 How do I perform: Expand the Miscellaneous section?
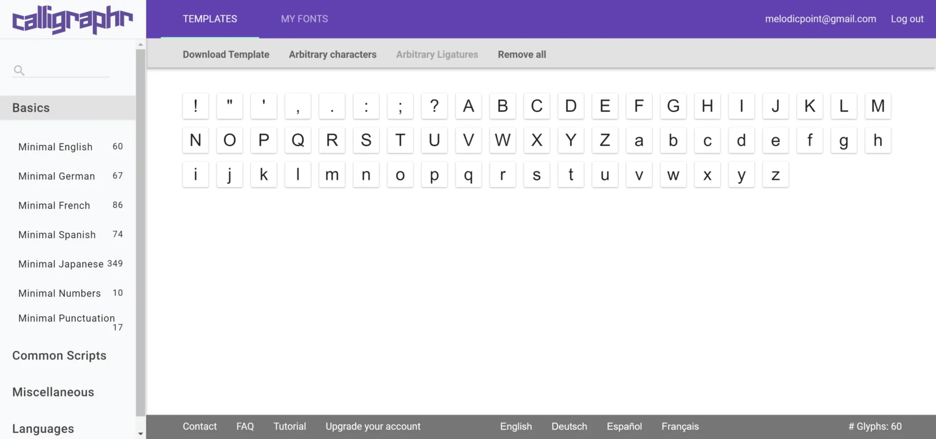(x=53, y=392)
